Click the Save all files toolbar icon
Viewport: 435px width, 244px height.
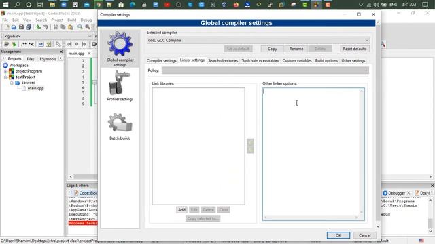click(x=29, y=27)
